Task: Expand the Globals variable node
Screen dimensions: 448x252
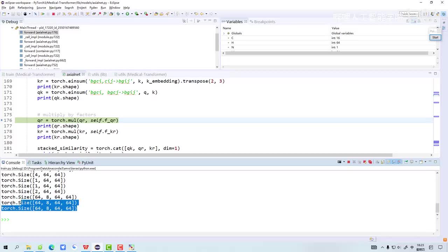Action: (224, 33)
